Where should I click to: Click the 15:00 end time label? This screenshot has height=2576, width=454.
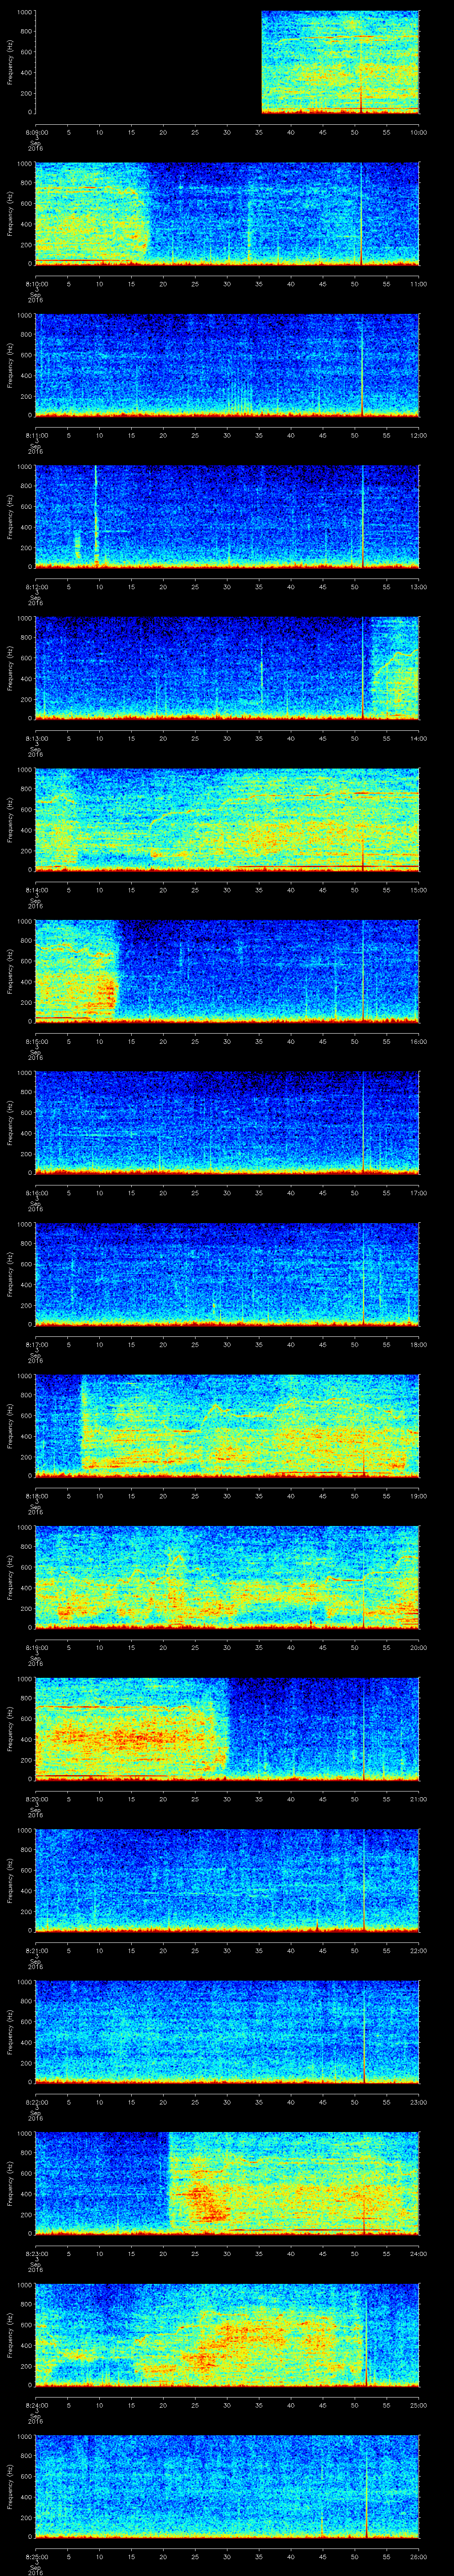(419, 890)
